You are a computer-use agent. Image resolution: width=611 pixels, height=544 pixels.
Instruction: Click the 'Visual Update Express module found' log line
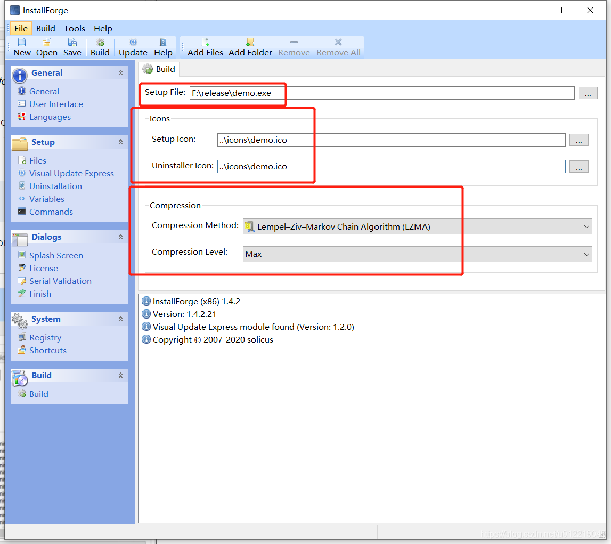(253, 327)
